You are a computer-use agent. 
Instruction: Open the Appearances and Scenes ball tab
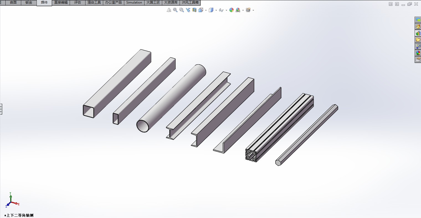(418, 53)
